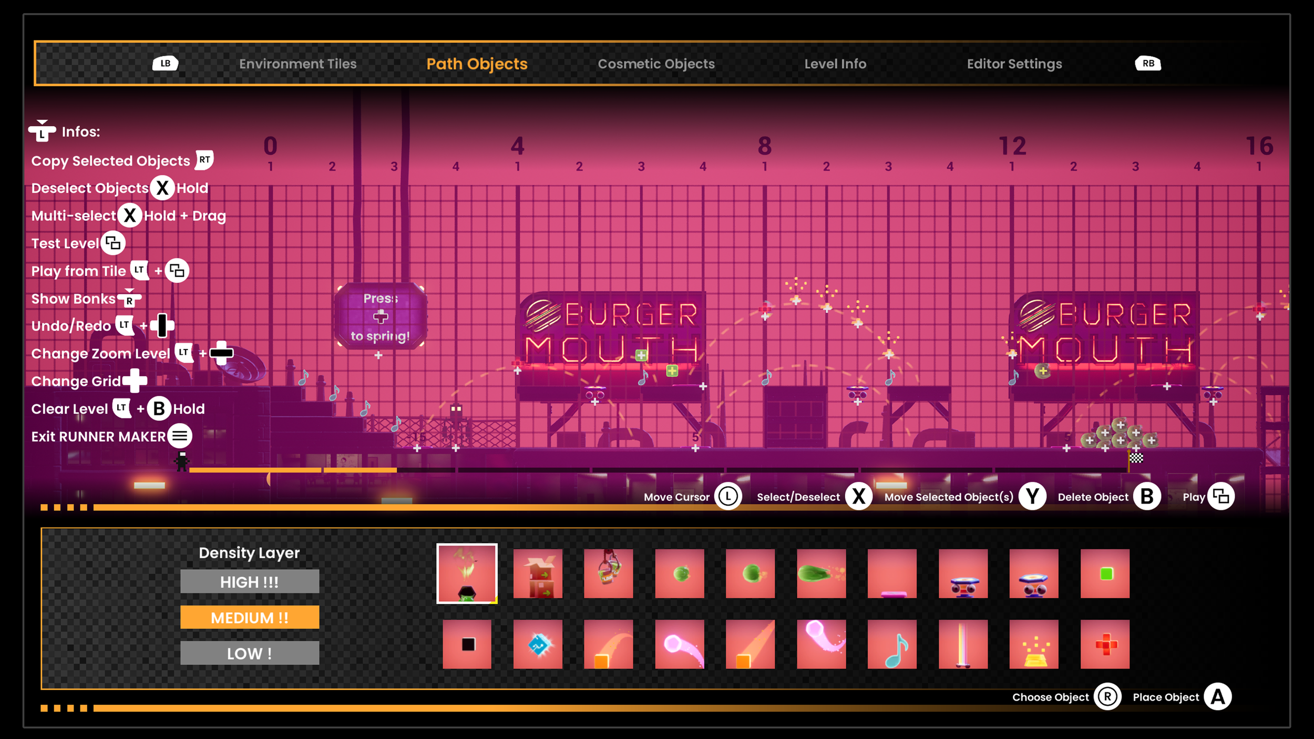Choose the hanging paint buckets object
This screenshot has width=1314, height=739.
click(608, 573)
